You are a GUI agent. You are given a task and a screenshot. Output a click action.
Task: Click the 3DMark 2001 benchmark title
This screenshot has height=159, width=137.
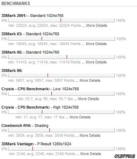coord(14,16)
